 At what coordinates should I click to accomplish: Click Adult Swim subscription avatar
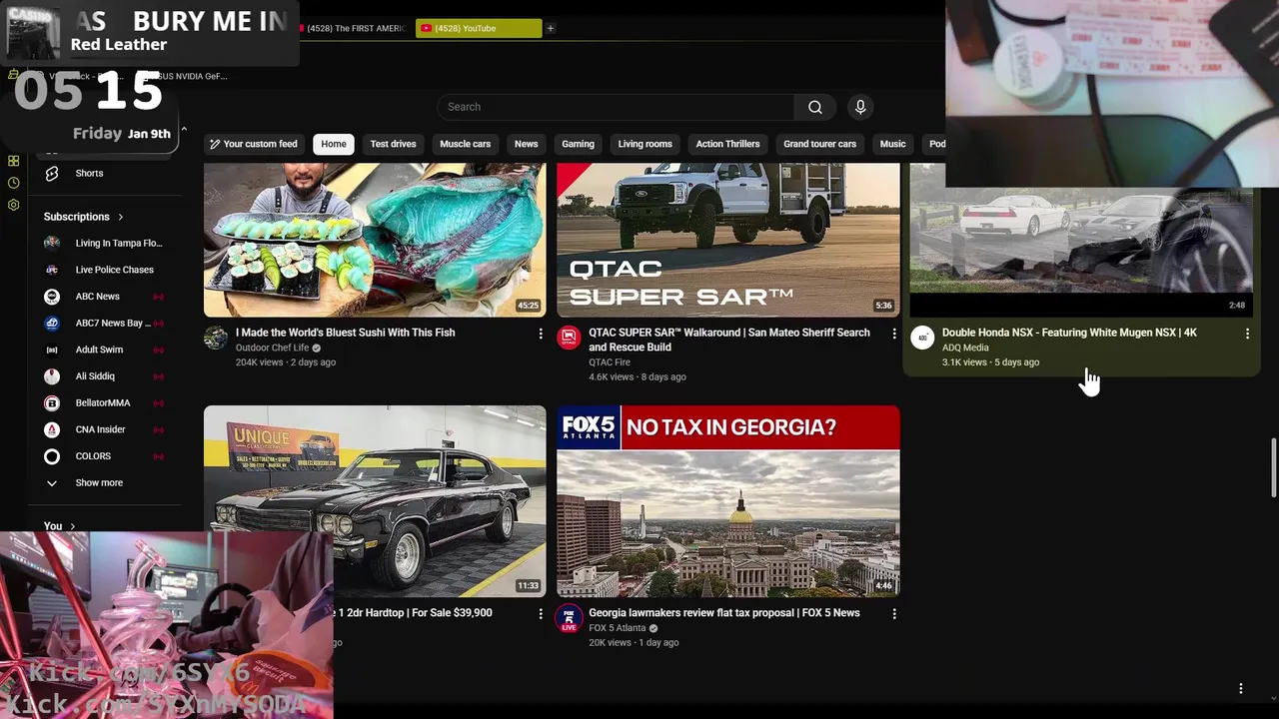pyautogui.click(x=52, y=350)
